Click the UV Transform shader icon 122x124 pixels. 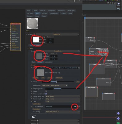(x=75, y=106)
